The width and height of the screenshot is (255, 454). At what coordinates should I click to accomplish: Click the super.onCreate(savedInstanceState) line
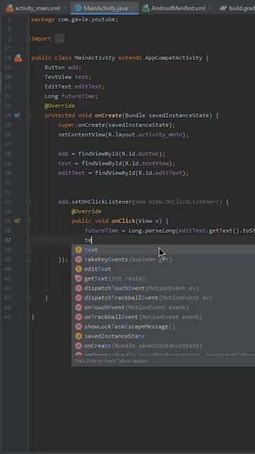click(x=117, y=125)
